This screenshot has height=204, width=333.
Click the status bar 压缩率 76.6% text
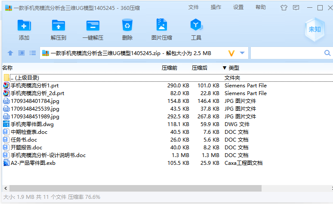tap(84, 197)
